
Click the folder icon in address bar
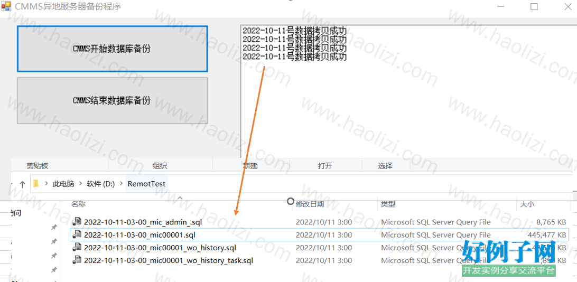pyautogui.click(x=36, y=183)
